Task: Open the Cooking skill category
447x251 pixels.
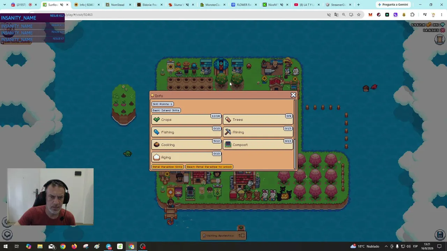Action: point(186,145)
